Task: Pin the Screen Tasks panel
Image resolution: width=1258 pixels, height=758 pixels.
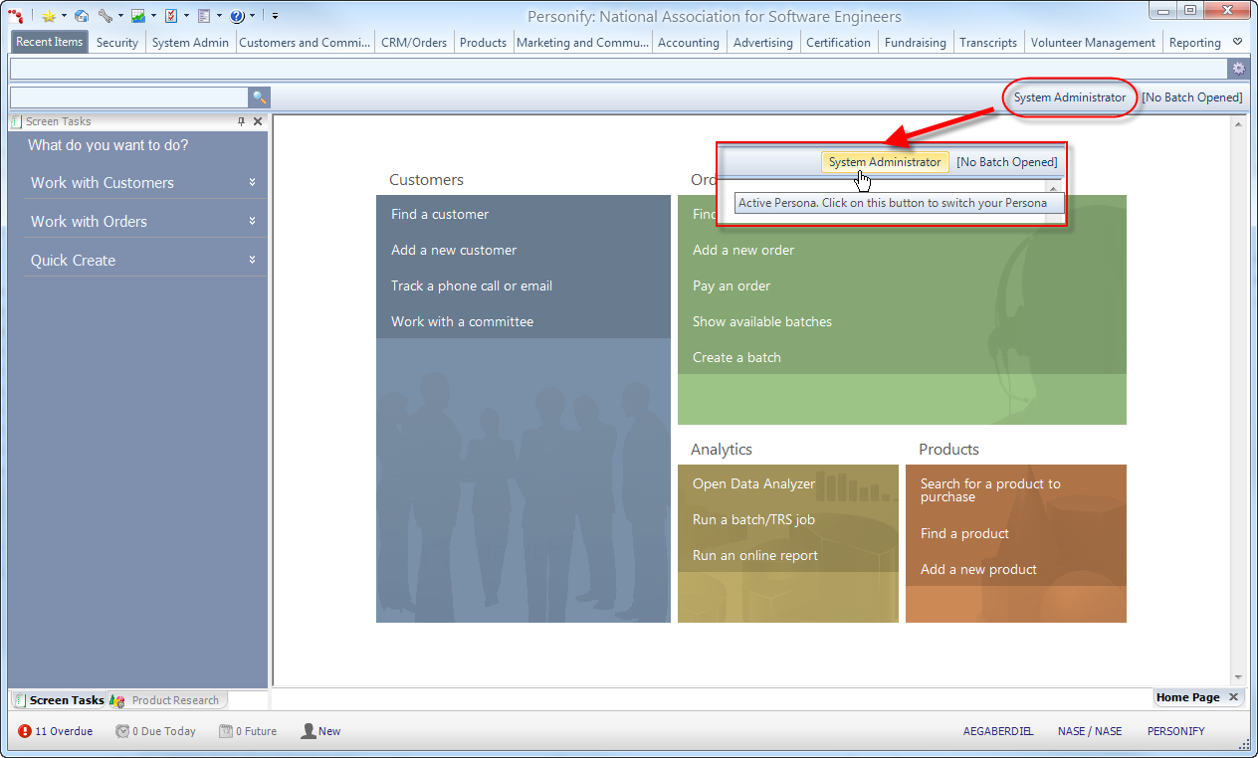Action: click(x=241, y=121)
